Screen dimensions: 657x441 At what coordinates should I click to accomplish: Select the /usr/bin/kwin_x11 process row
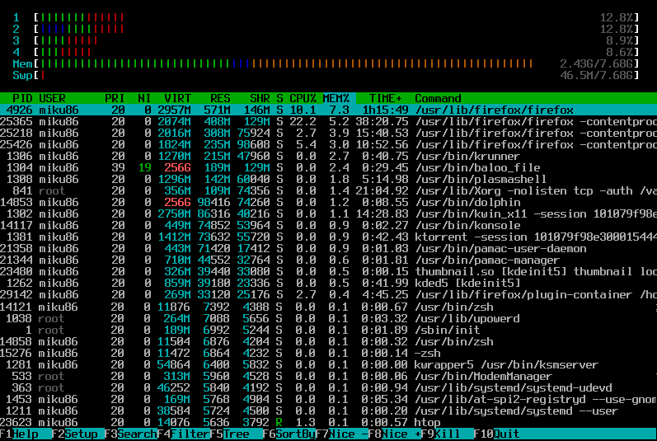coord(328,214)
